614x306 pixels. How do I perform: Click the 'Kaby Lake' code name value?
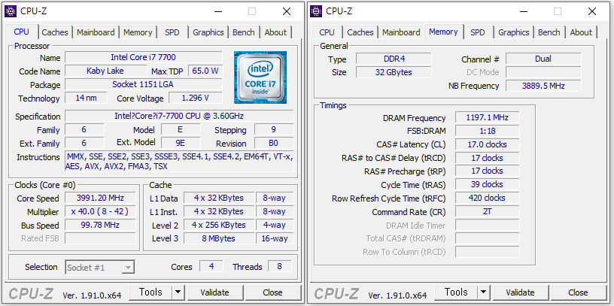105,71
